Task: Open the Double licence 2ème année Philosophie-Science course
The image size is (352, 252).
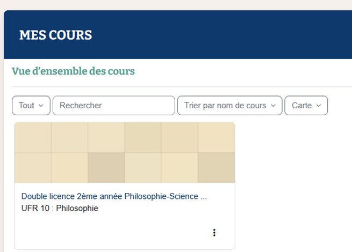Action: click(114, 197)
